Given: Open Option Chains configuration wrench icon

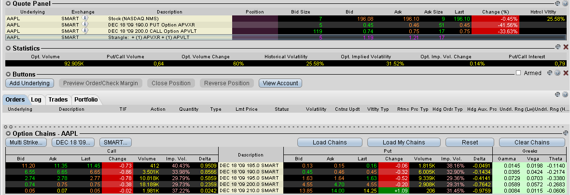Looking at the screenshot, I should pos(566,133).
